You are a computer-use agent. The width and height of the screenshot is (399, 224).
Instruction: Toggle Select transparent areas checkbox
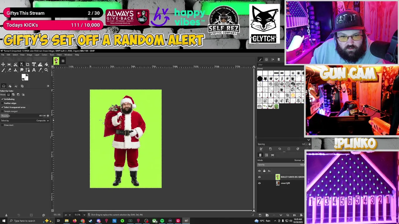click(2, 107)
